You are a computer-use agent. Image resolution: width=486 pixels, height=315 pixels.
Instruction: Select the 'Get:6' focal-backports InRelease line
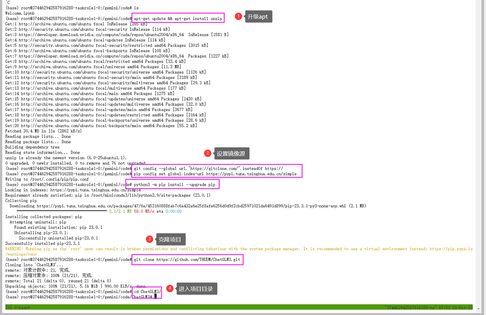point(87,51)
